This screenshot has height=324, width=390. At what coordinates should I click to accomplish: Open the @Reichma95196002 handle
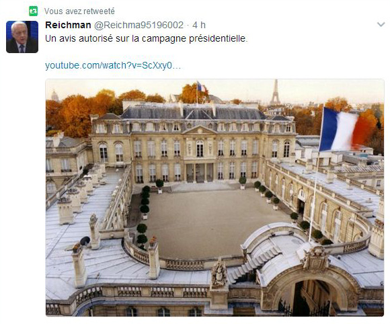point(139,25)
